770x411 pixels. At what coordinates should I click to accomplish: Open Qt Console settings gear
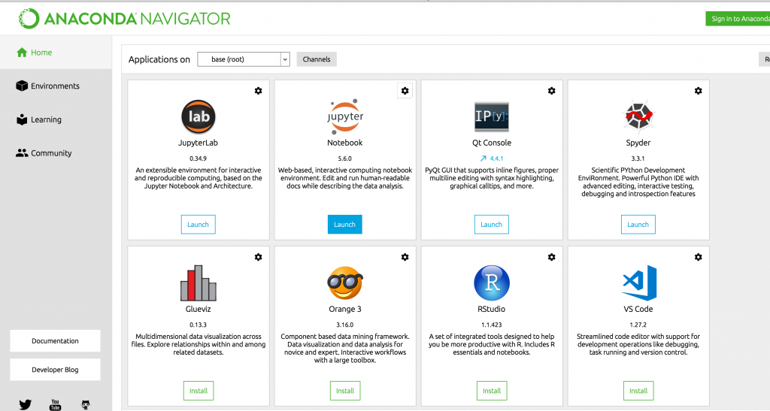pos(551,91)
